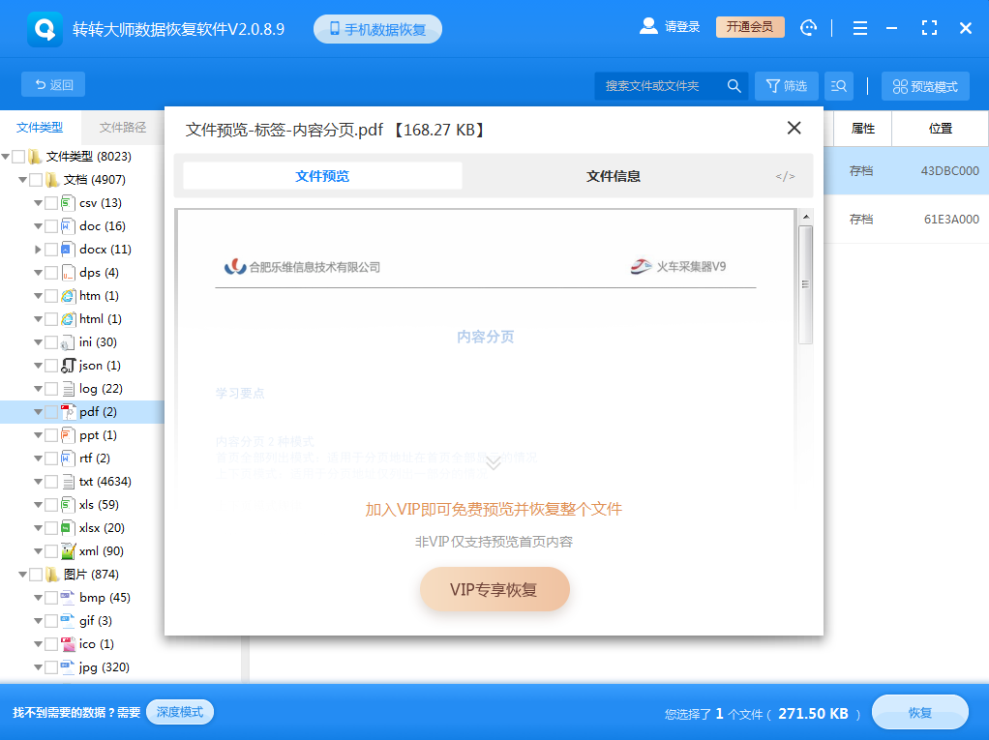This screenshot has height=740, width=989.
Task: Click the html file type icon
Action: tap(68, 319)
